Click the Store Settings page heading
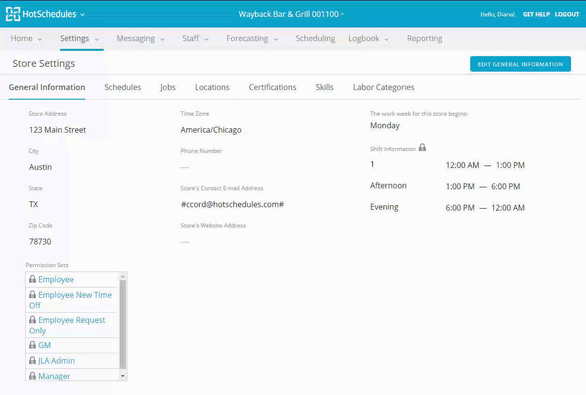Image resolution: width=586 pixels, height=395 pixels. [x=44, y=63]
